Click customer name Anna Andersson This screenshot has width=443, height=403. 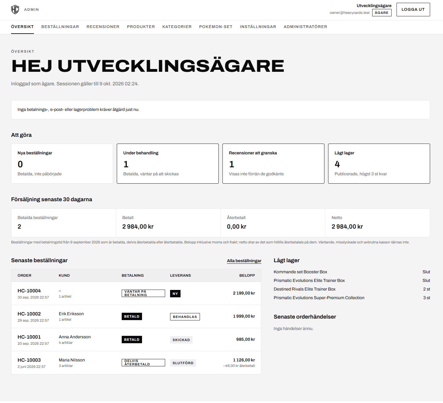click(75, 337)
